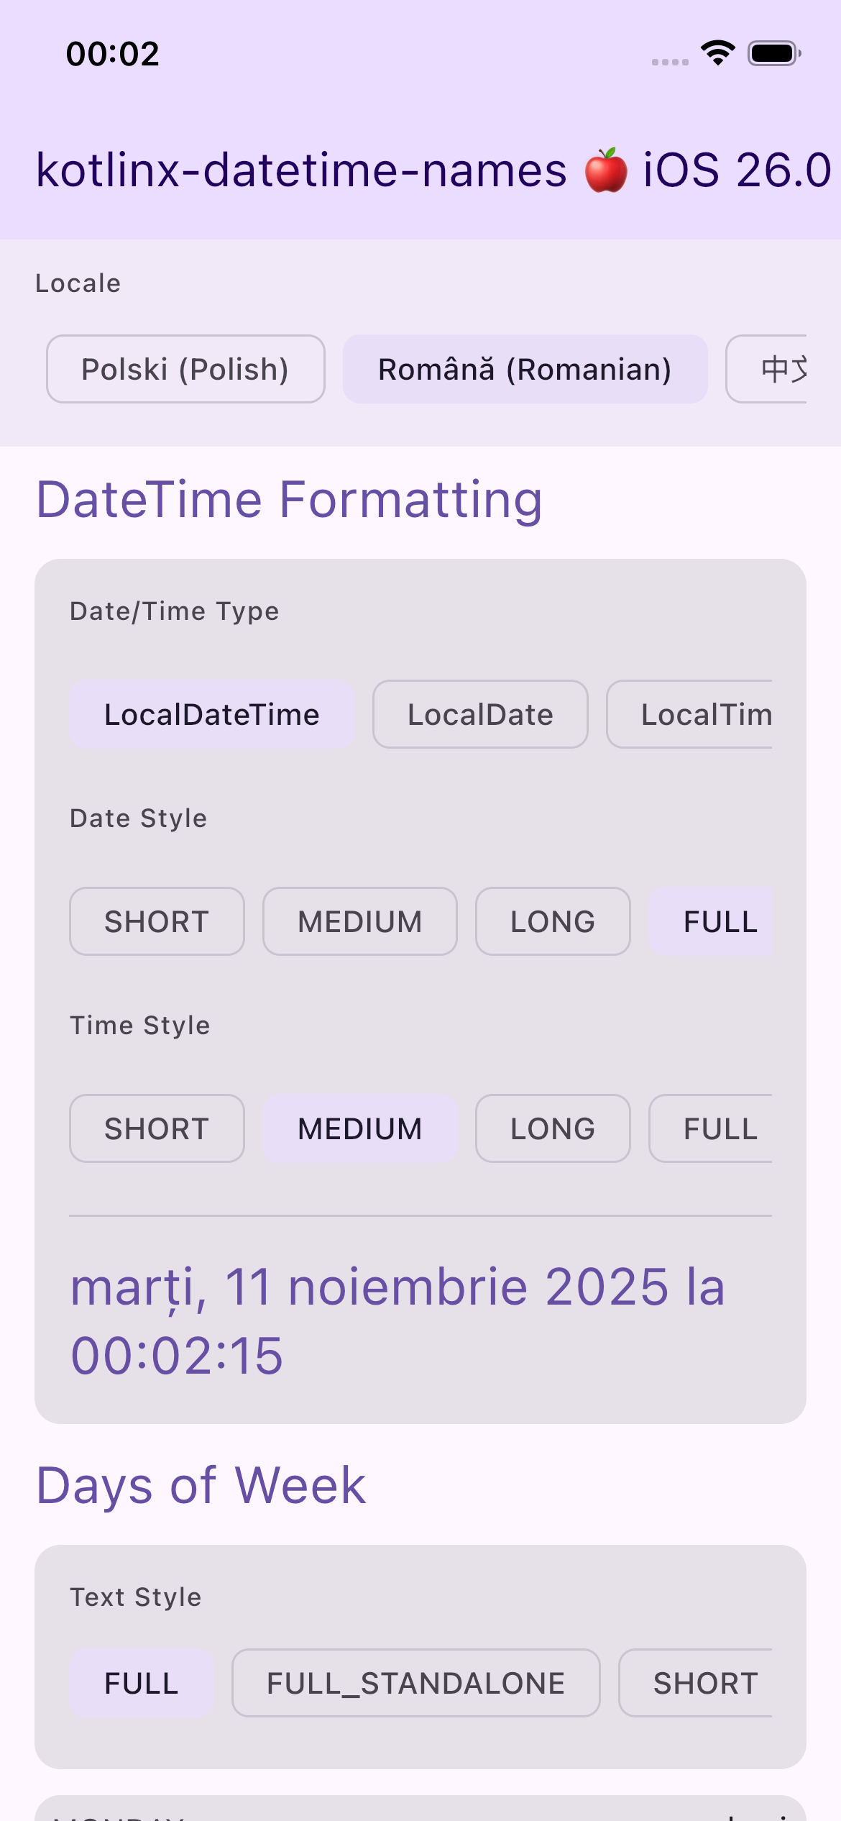Choose SHORT text style for days
This screenshot has height=1821, width=841.
click(x=705, y=1684)
